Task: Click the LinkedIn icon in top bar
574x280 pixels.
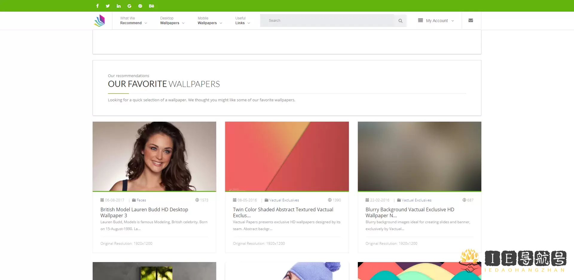Action: tap(119, 6)
